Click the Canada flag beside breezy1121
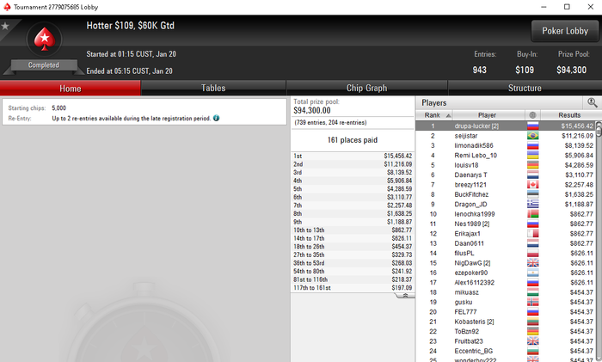Viewport: 602px width, 362px height. [x=533, y=185]
